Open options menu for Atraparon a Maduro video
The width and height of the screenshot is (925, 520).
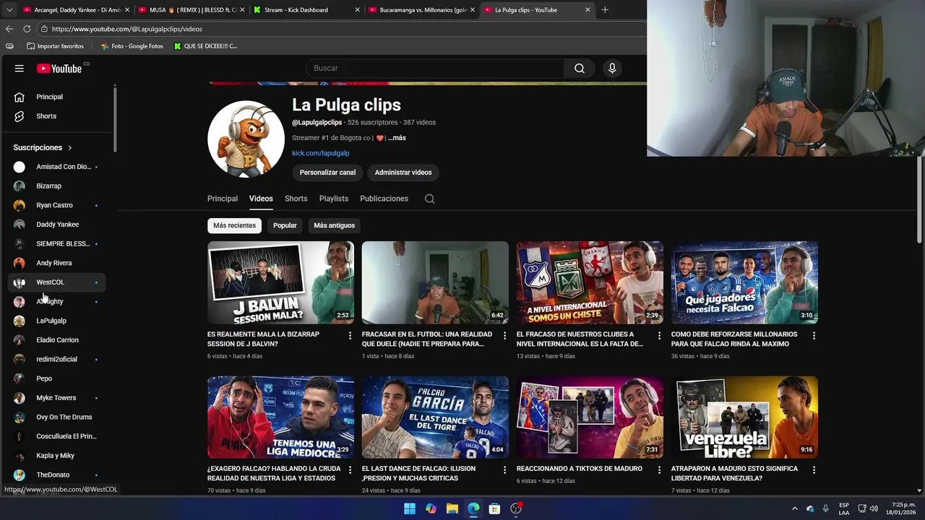click(x=814, y=470)
